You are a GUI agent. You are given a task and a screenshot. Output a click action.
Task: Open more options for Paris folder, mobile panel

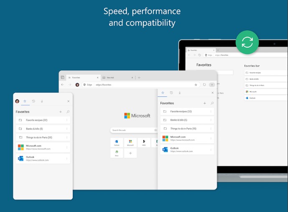click(x=67, y=137)
